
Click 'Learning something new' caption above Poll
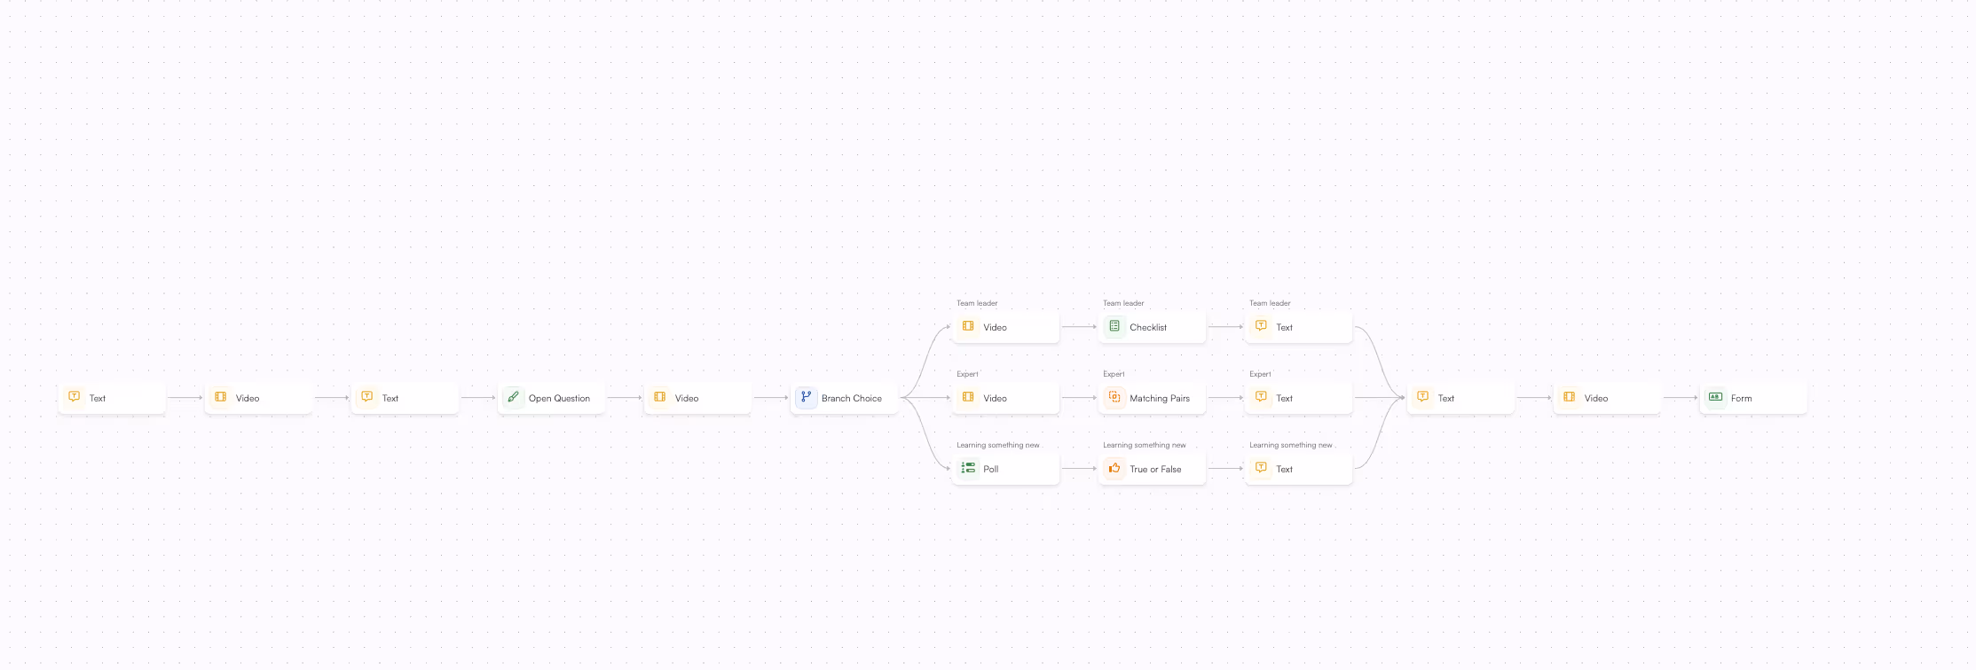click(x=998, y=445)
